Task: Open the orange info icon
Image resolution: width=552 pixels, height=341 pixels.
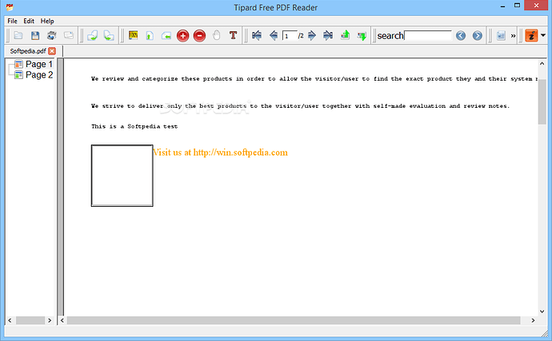Action: coord(531,35)
